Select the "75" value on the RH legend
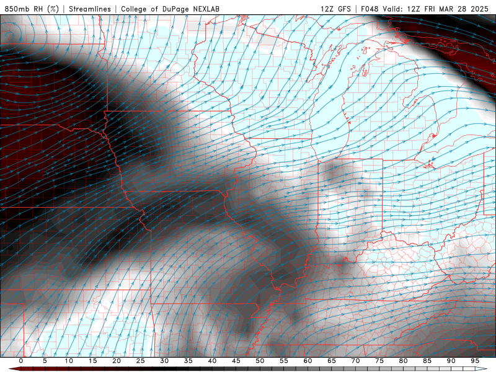The width and height of the screenshot is (496, 372). [379, 361]
